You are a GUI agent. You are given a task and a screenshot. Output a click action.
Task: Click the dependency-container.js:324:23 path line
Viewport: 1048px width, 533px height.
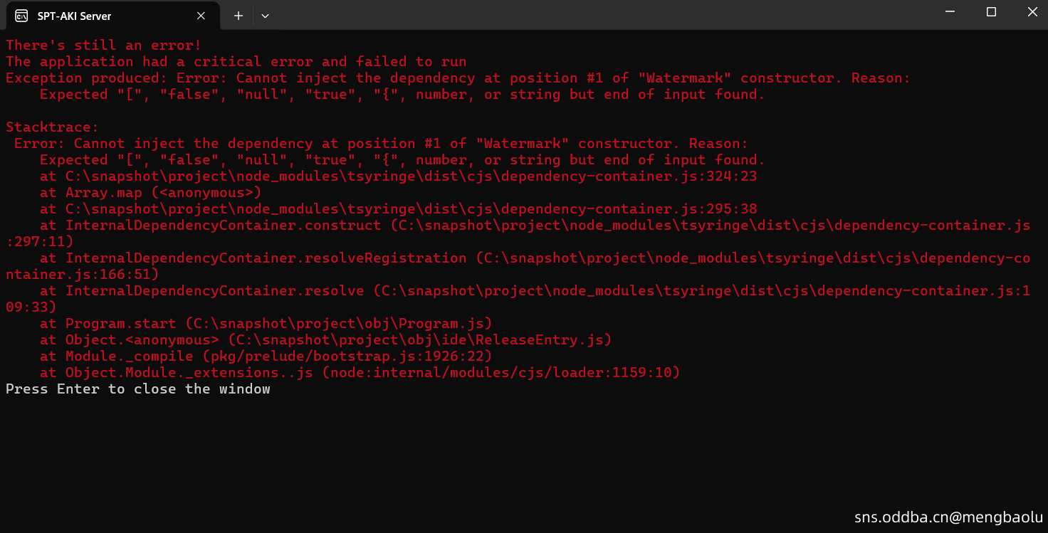(x=399, y=176)
